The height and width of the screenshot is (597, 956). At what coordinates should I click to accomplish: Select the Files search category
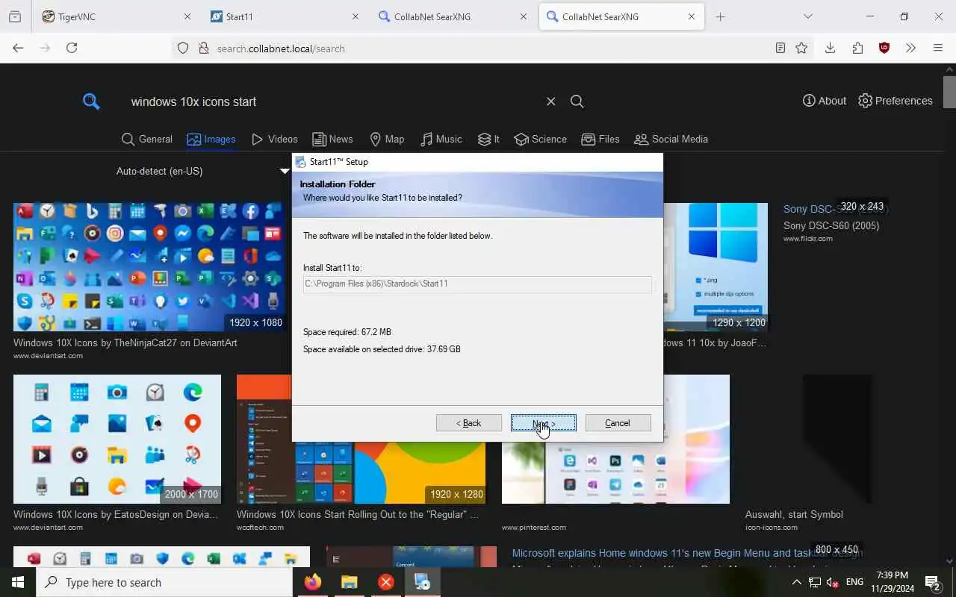600,140
